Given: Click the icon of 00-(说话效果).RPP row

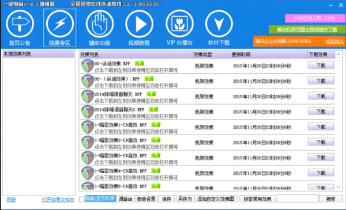Looking at the screenshot, I should click(88, 81).
